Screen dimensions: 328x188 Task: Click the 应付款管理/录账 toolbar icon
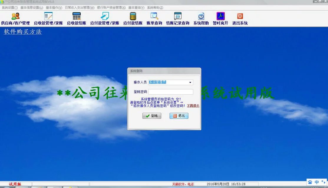coord(104,18)
